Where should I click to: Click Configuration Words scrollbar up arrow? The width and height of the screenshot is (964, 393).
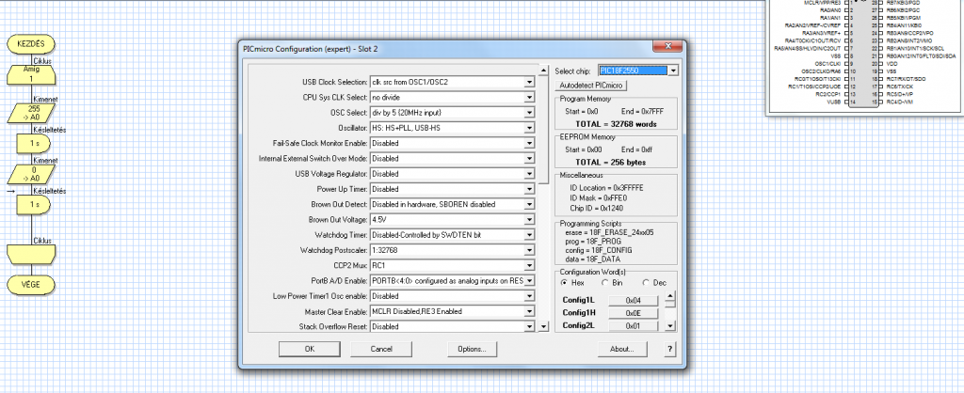[x=670, y=296]
